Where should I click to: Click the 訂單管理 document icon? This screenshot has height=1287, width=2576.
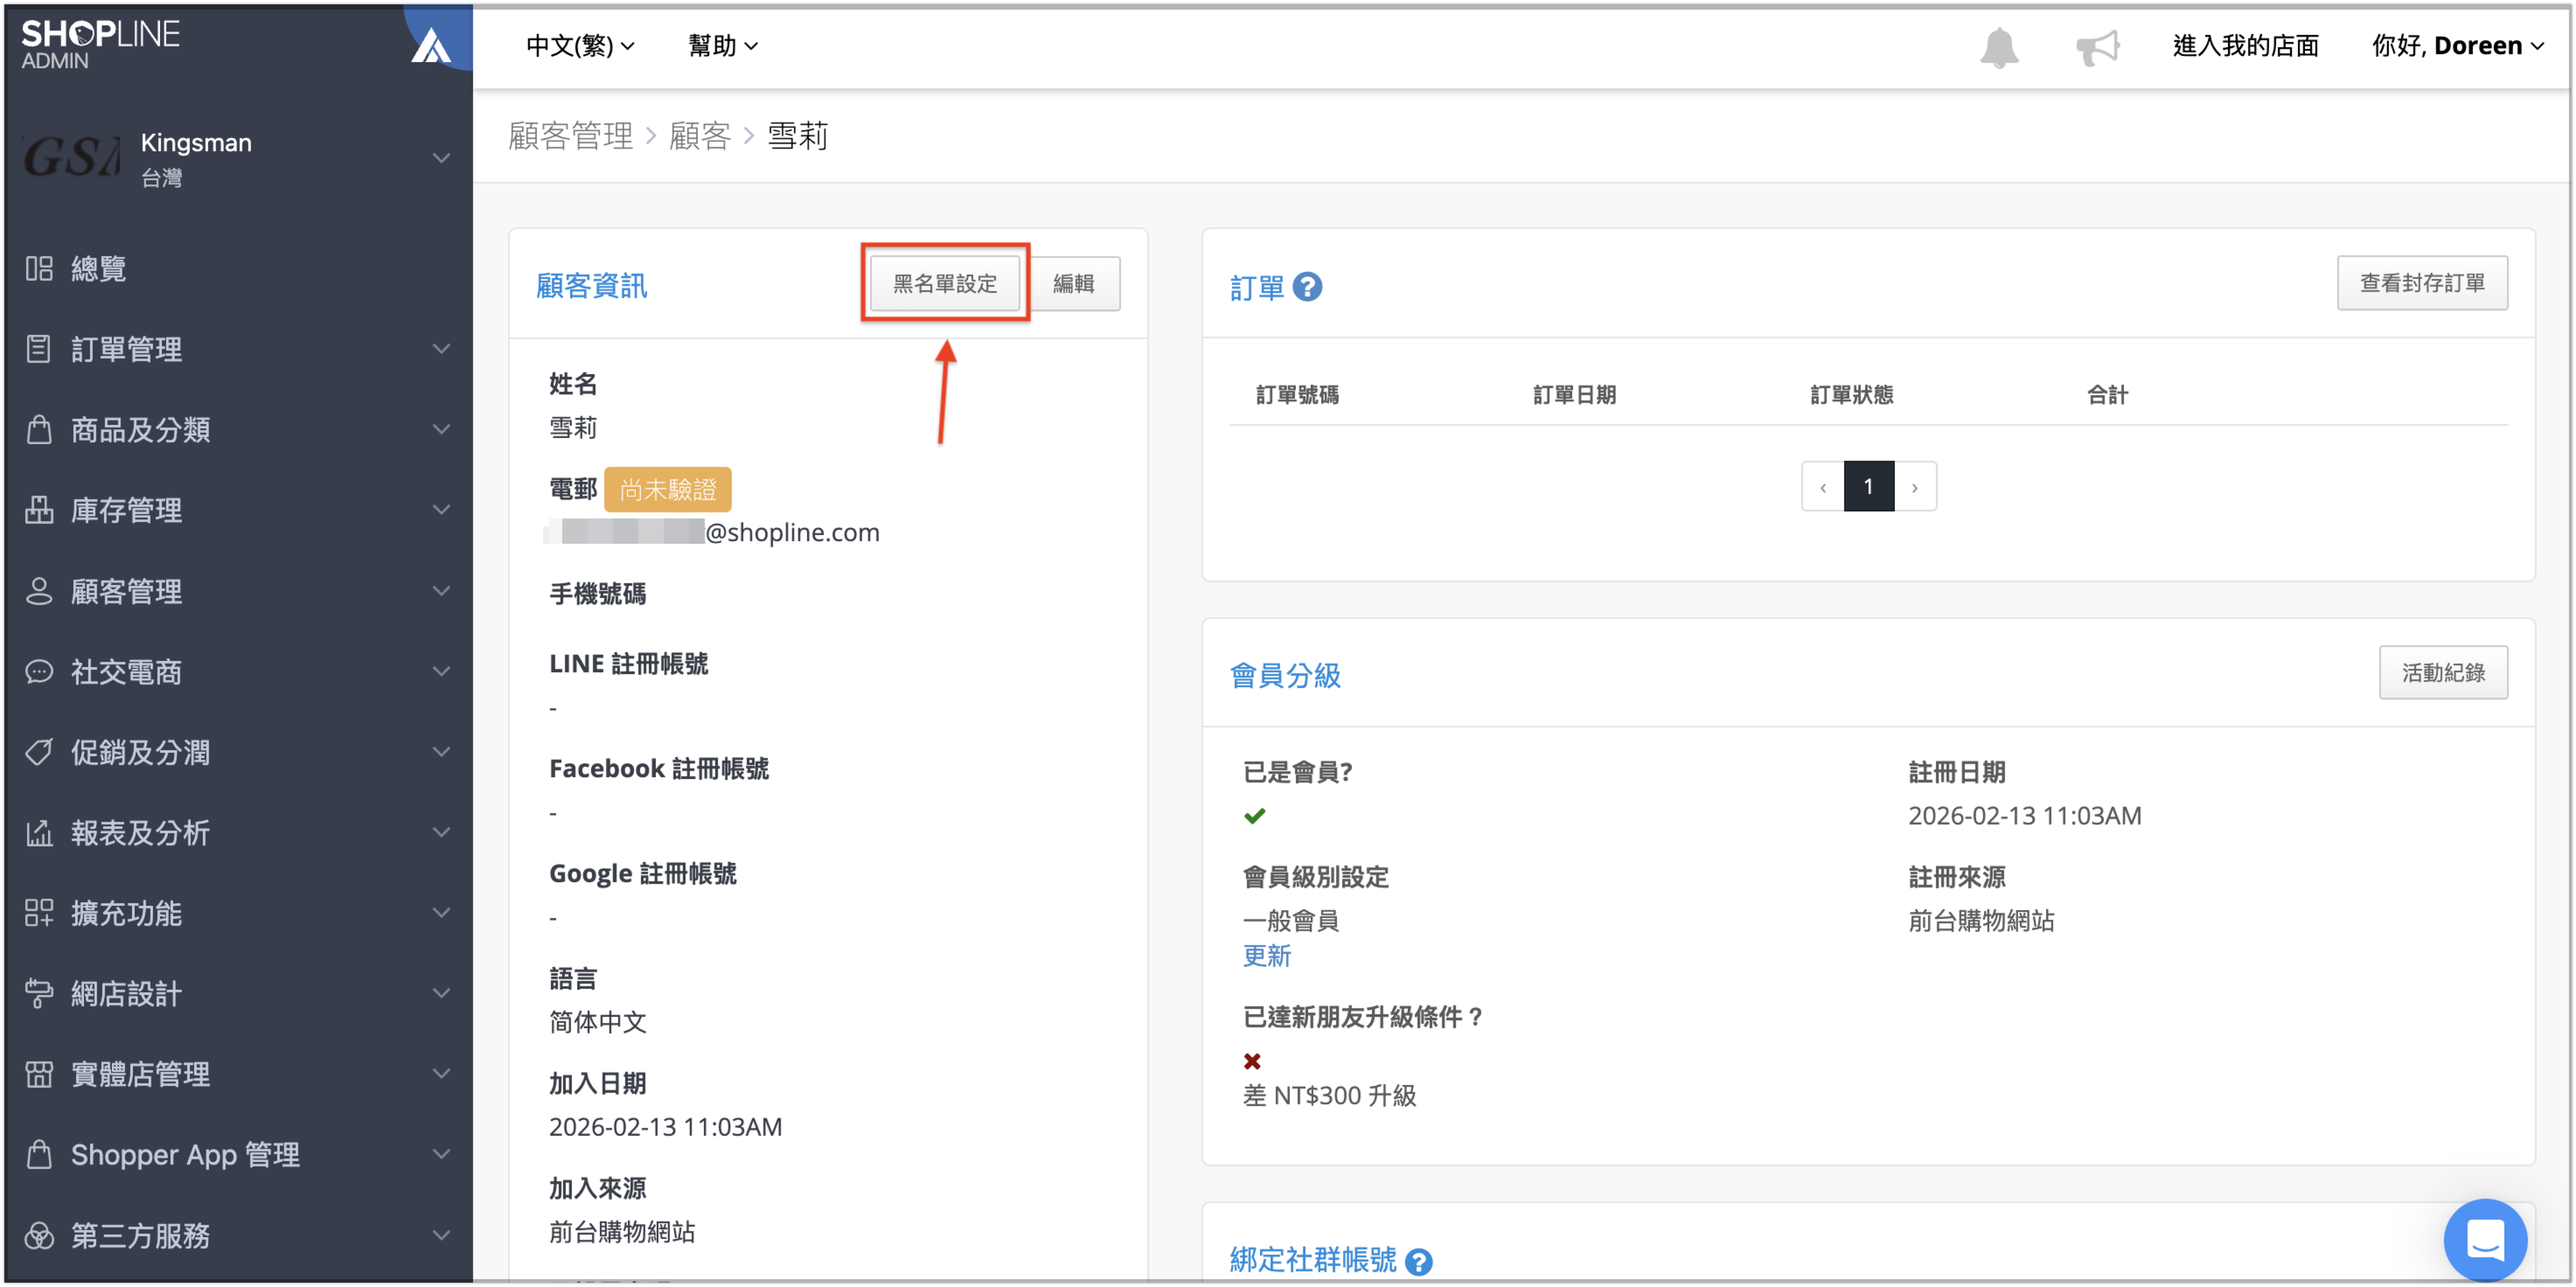pos(39,348)
